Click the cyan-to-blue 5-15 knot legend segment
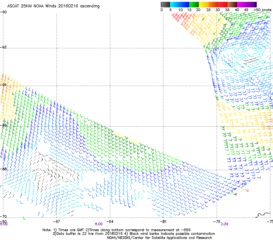Image resolution: width=273 pixels, height=240 pixels. pos(180,4)
